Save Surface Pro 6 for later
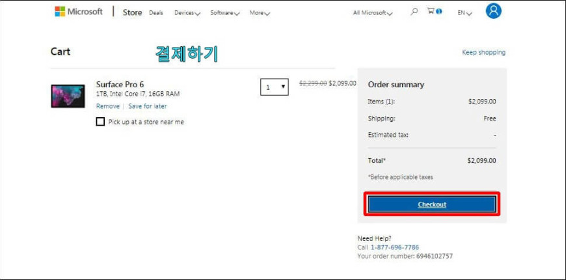The width and height of the screenshot is (566, 280). point(148,106)
